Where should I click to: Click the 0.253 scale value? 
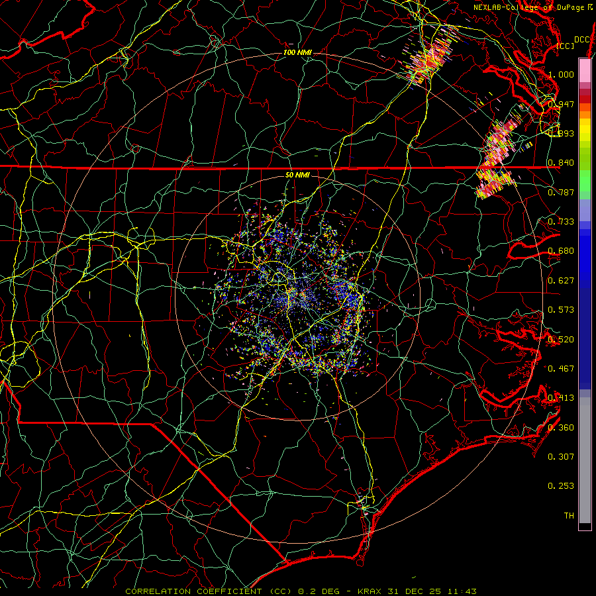tap(561, 486)
